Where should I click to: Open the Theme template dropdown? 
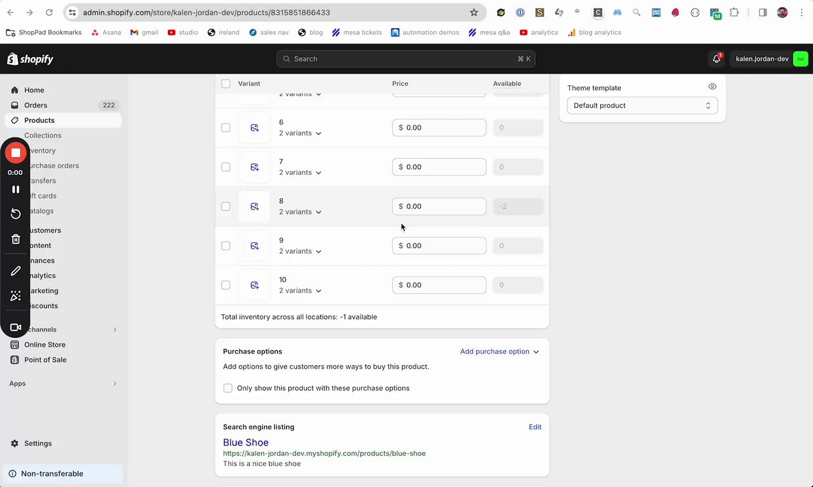[642, 106]
